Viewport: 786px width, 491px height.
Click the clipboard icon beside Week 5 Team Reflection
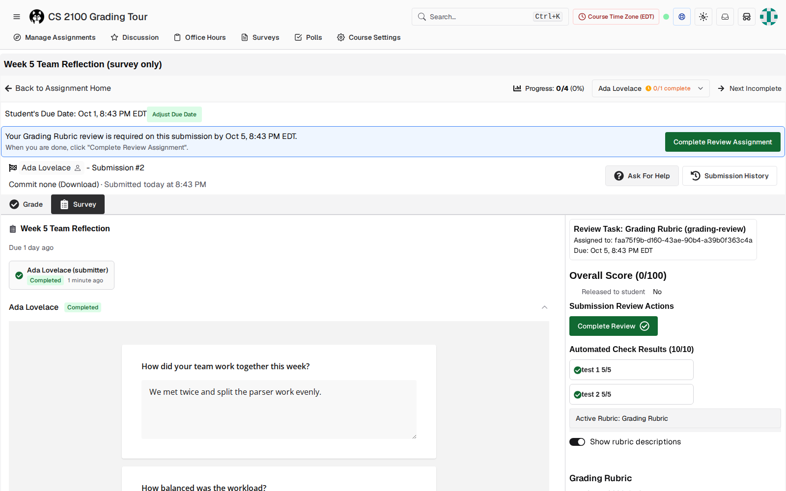13,229
